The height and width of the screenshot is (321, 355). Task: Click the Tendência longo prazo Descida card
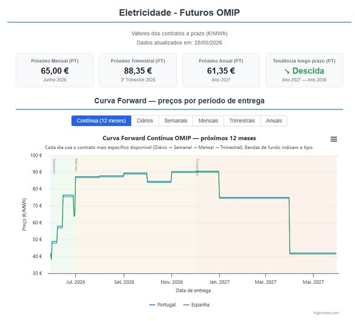click(x=304, y=70)
